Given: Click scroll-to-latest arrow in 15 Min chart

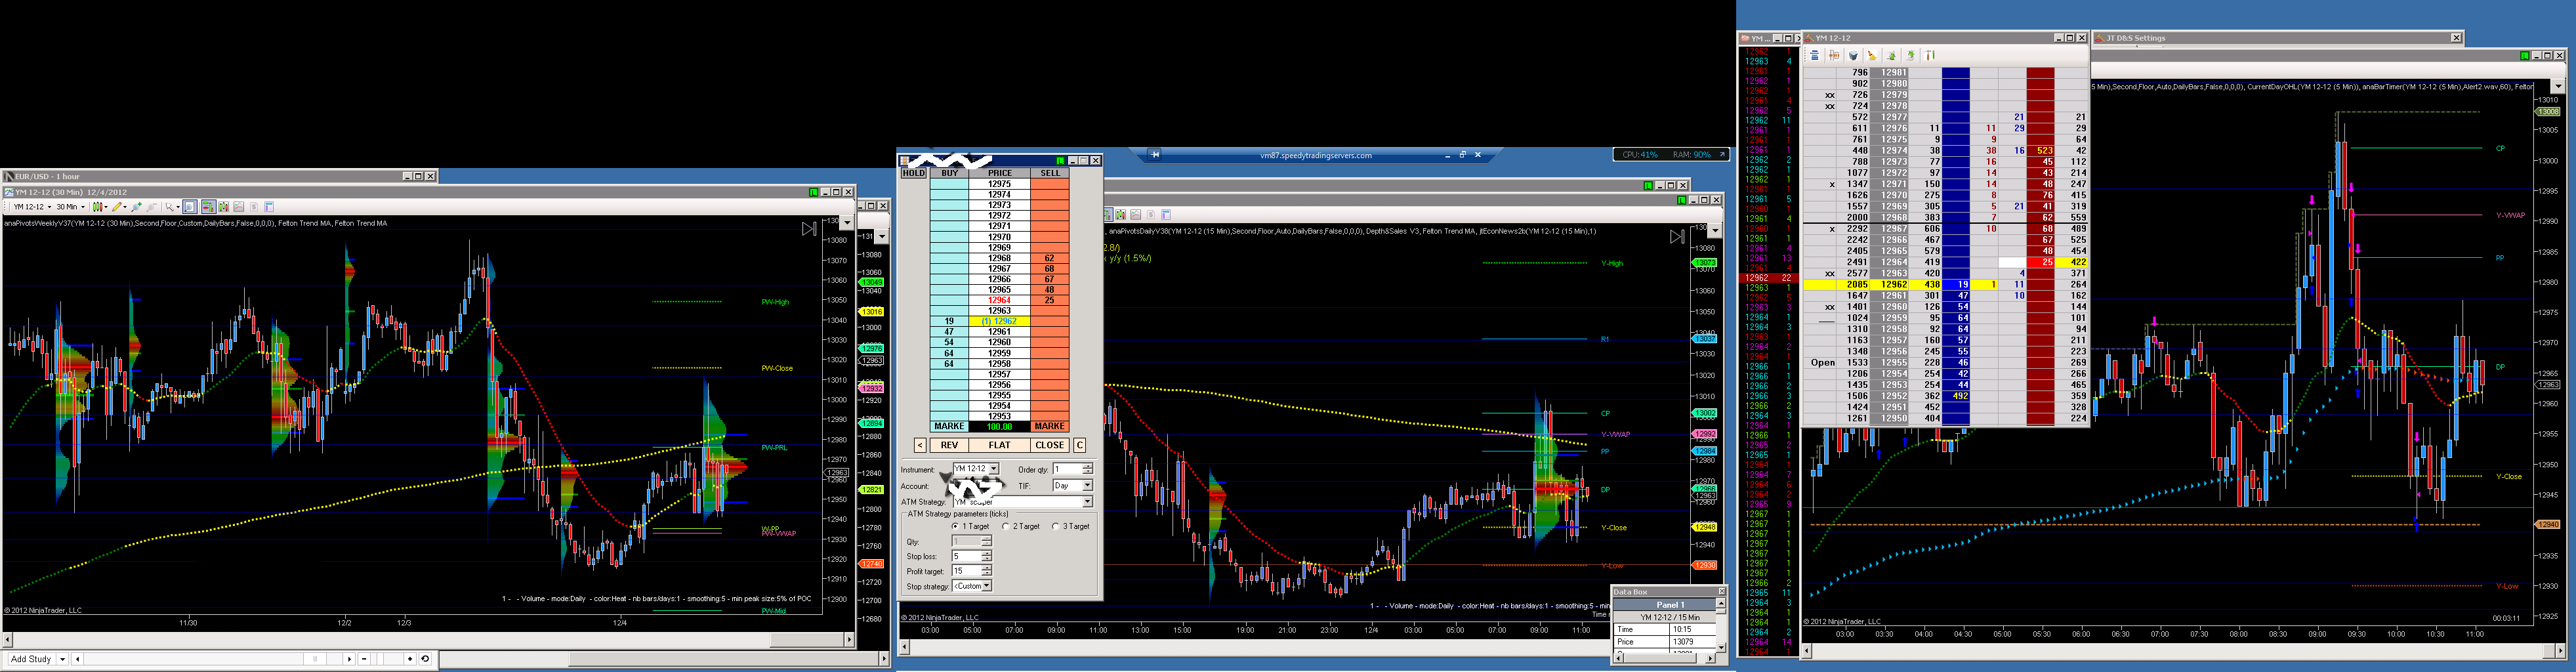Looking at the screenshot, I should click(x=1677, y=237).
